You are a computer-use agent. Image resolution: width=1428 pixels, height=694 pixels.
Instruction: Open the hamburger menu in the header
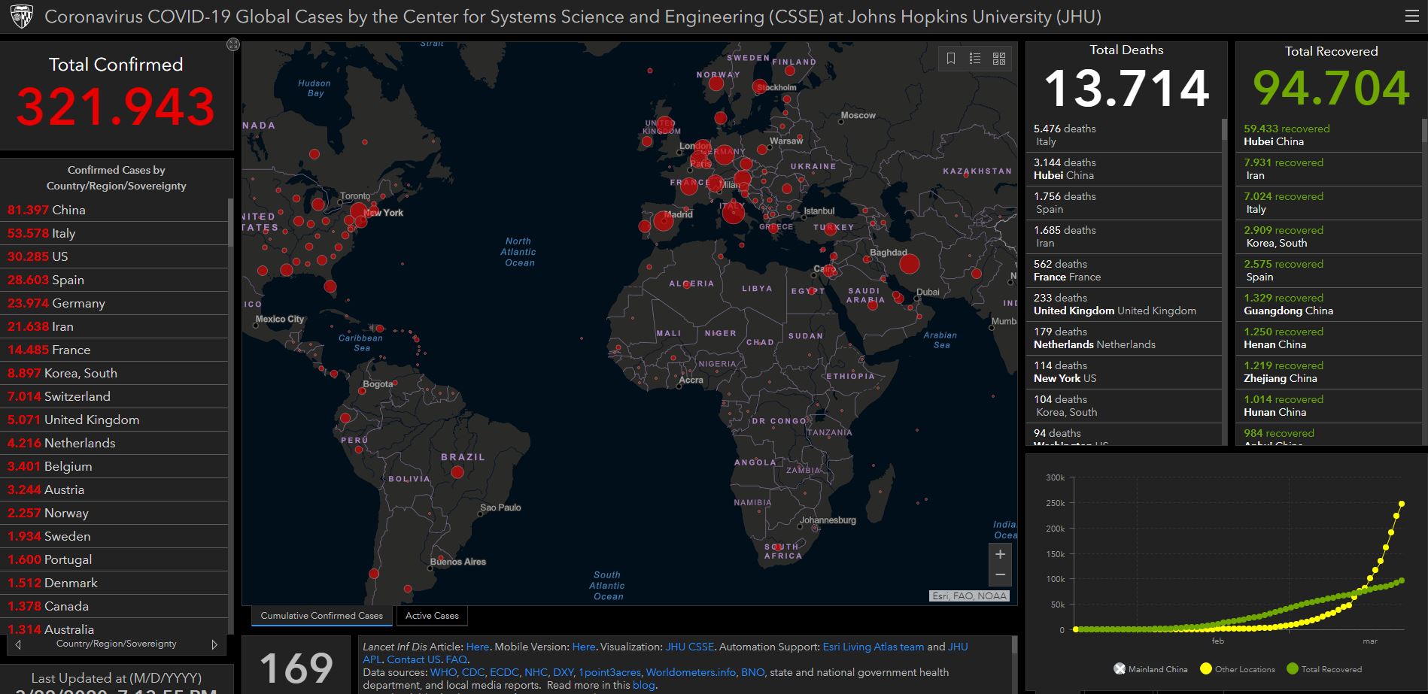point(1411,17)
